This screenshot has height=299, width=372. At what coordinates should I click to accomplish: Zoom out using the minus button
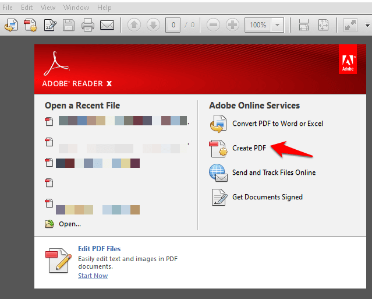pyautogui.click(x=214, y=26)
